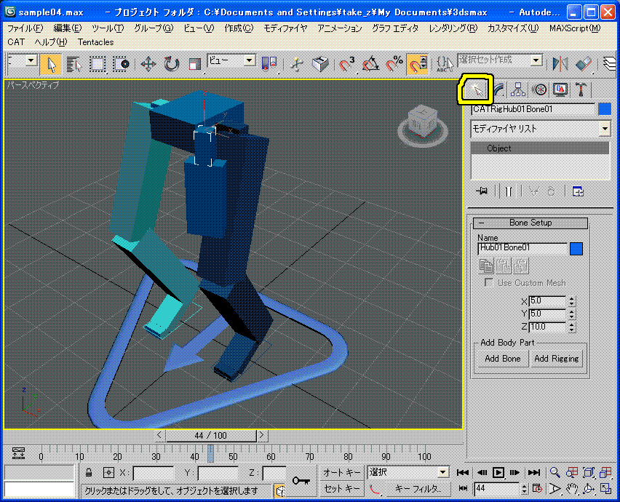Click the Mirror tool icon

click(560, 63)
